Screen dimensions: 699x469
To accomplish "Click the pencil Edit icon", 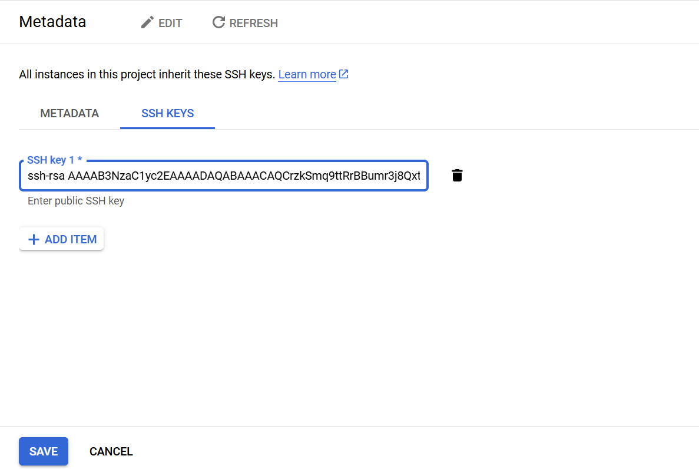I will point(147,22).
